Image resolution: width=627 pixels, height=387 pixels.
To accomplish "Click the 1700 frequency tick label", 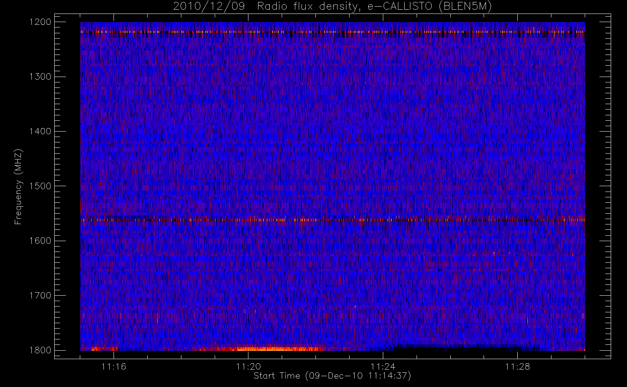I will (x=40, y=295).
